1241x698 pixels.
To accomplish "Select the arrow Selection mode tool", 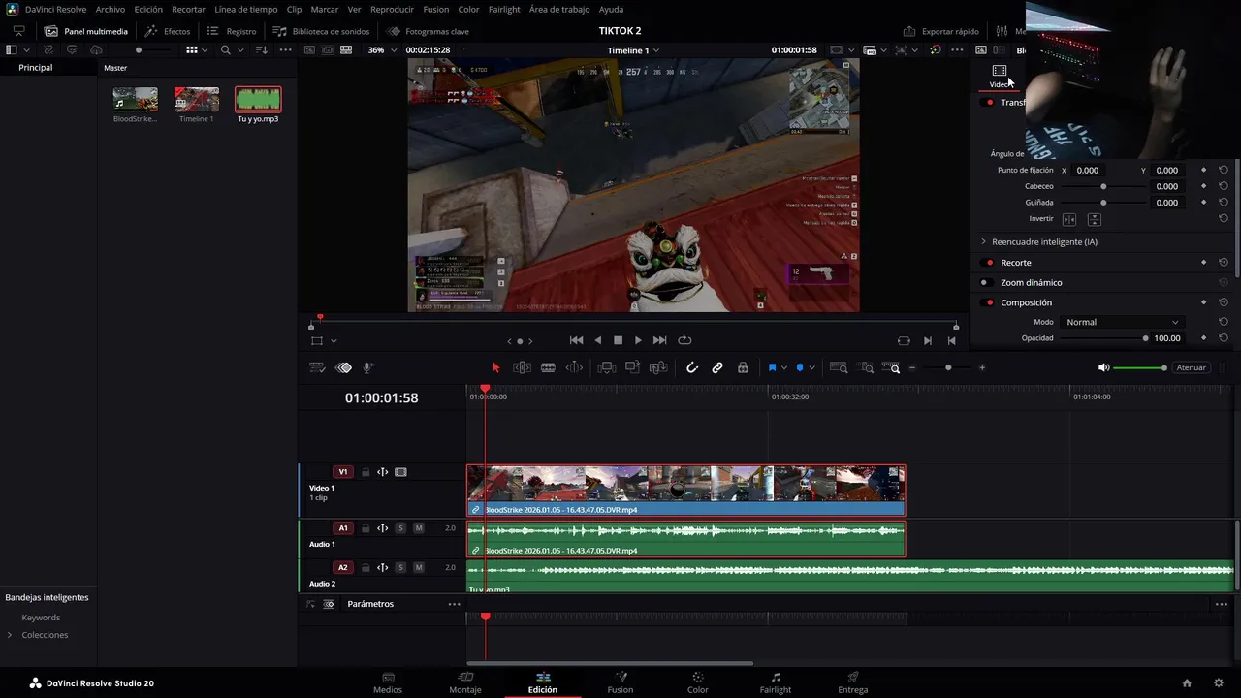I will (495, 367).
